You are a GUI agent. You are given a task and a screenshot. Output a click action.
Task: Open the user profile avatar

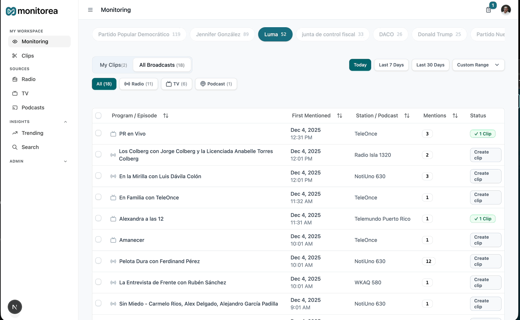click(x=506, y=10)
